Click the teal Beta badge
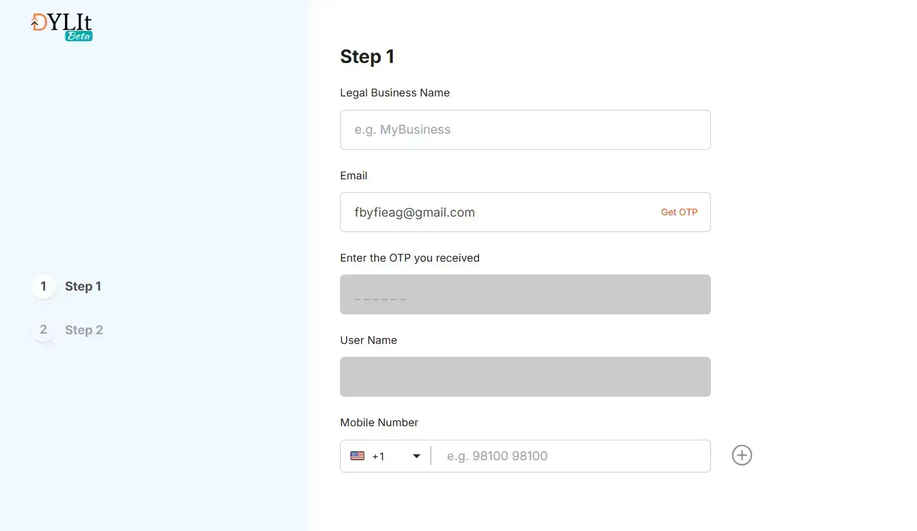Screen dimensions: 917x531 [x=79, y=36]
